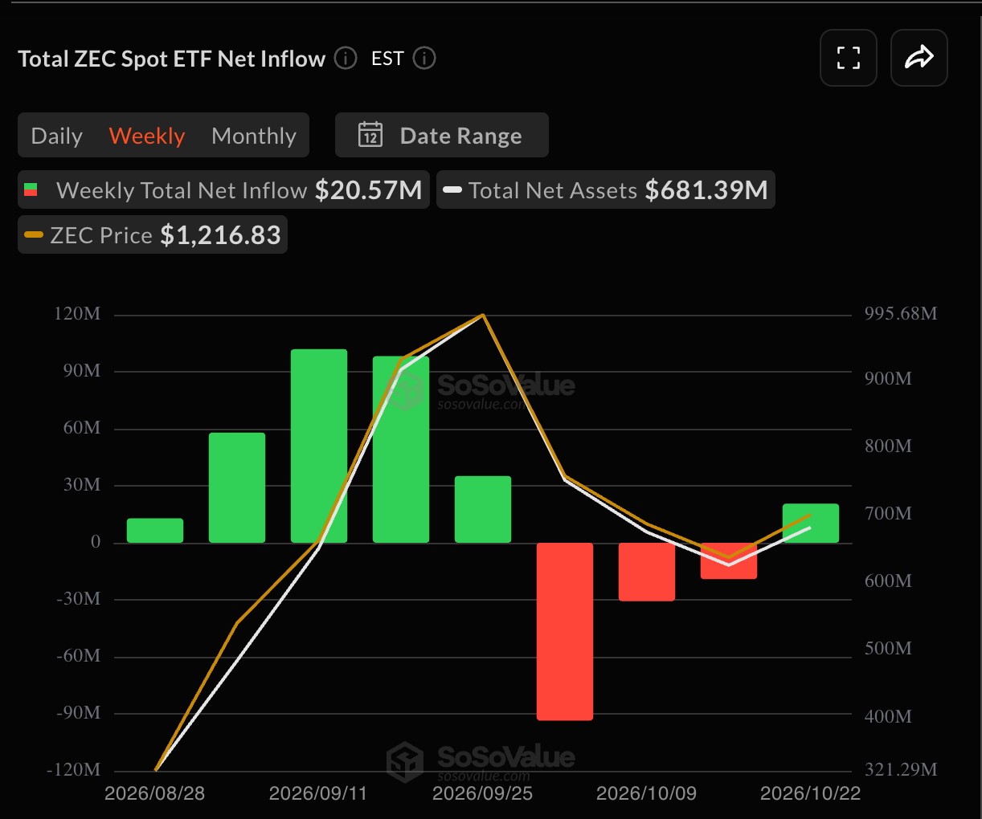
Task: Click the share arrow icon
Action: (919, 58)
